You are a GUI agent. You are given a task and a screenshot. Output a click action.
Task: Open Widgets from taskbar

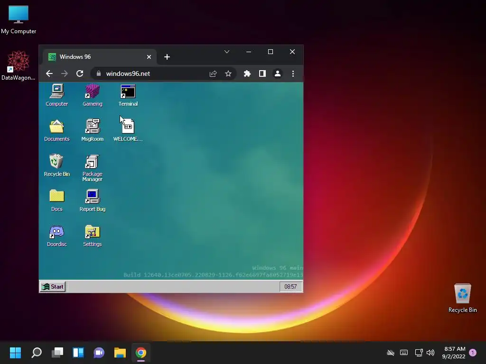click(x=78, y=353)
